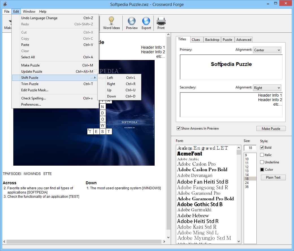This screenshot has width=294, height=251.
Task: Open the Window menu
Action: coord(29,11)
